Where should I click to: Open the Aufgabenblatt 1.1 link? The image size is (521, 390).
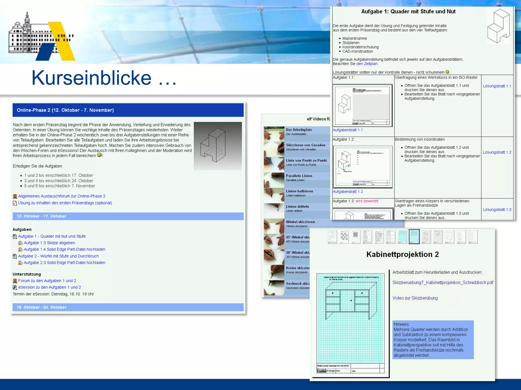click(x=348, y=130)
